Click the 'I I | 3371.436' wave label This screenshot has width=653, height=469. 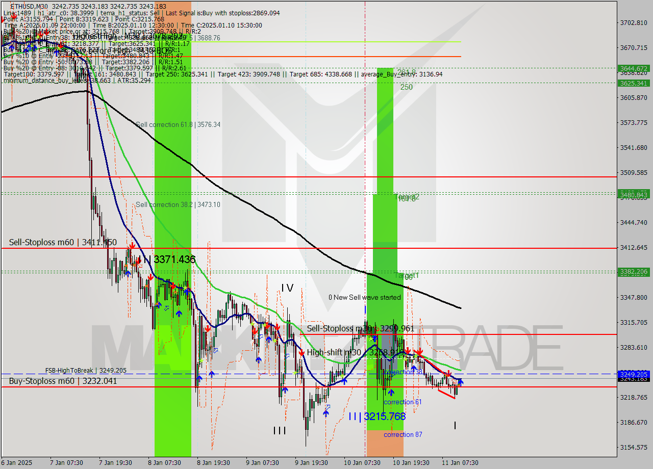click(x=166, y=259)
